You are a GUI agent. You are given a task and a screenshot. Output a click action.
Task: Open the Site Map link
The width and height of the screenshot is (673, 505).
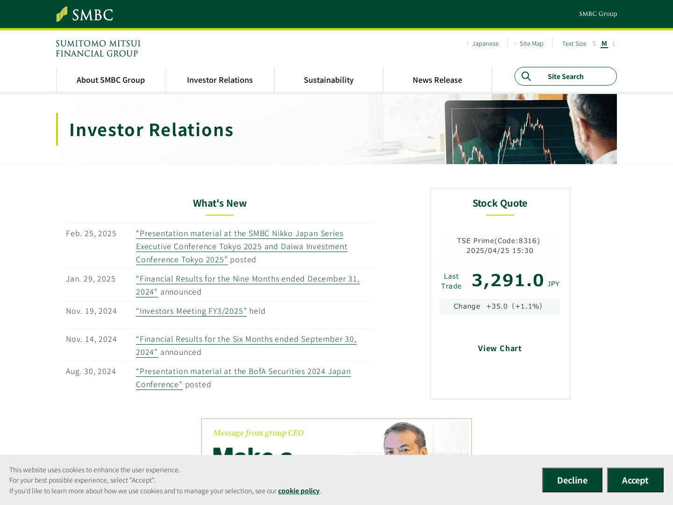coord(531,43)
